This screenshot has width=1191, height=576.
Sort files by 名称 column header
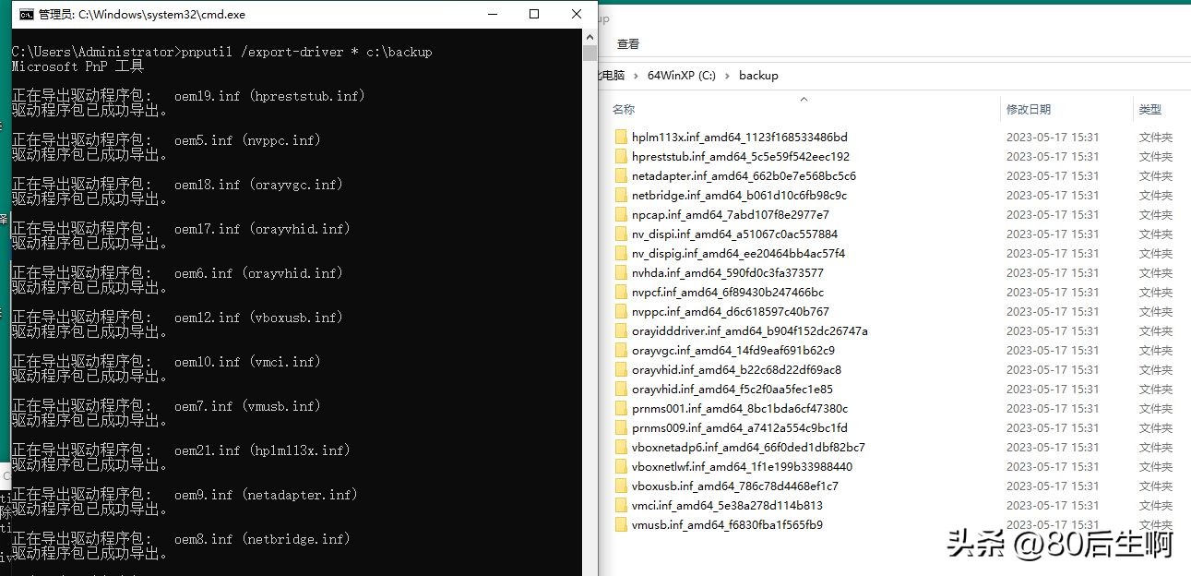[624, 109]
